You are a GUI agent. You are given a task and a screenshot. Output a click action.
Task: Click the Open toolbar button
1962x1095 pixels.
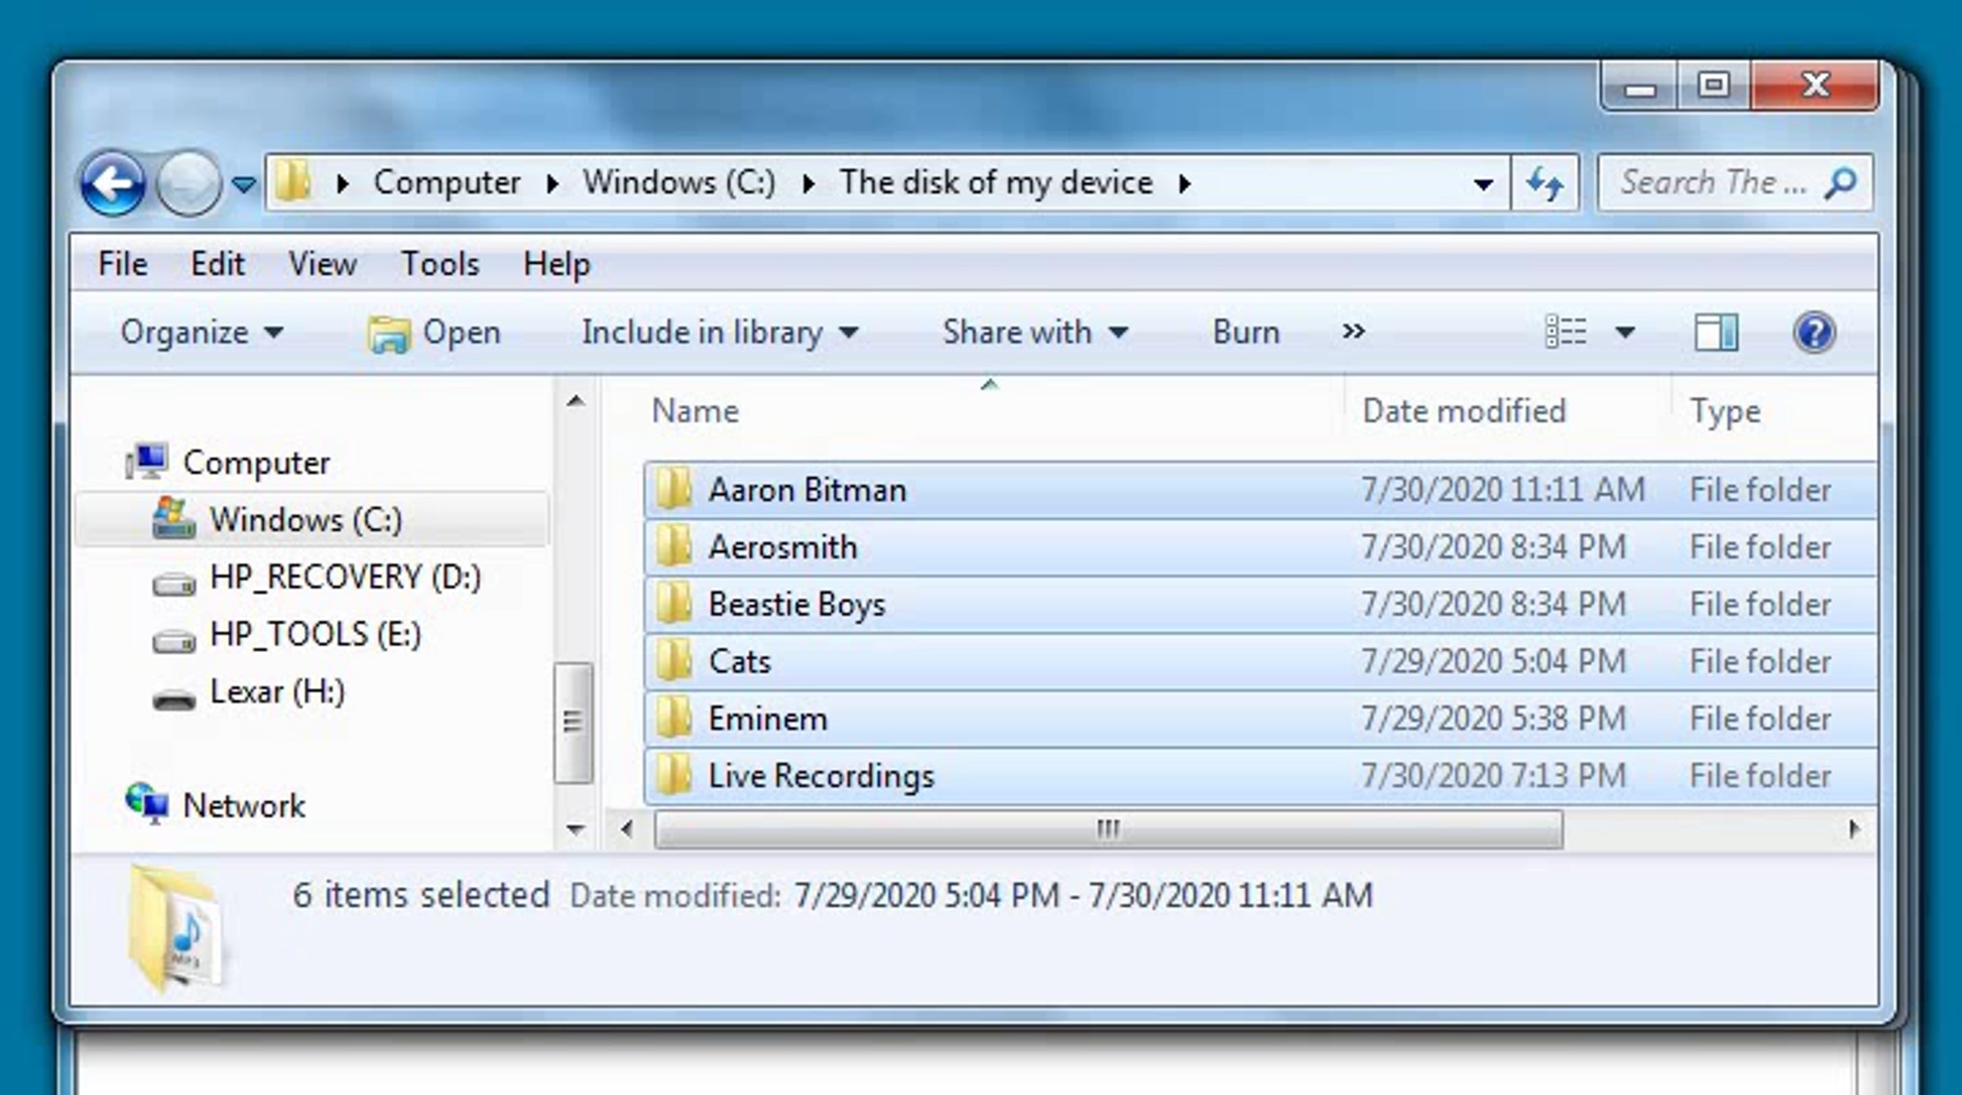point(434,333)
